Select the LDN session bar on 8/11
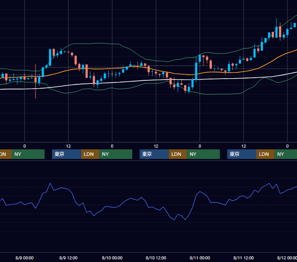 pyautogui.click(x=266, y=154)
